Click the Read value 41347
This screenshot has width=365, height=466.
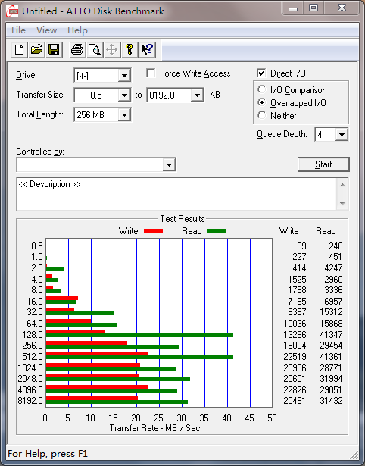[331, 335]
